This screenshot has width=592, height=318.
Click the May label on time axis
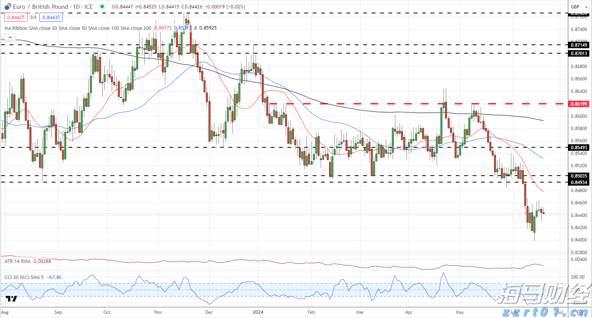(x=460, y=312)
